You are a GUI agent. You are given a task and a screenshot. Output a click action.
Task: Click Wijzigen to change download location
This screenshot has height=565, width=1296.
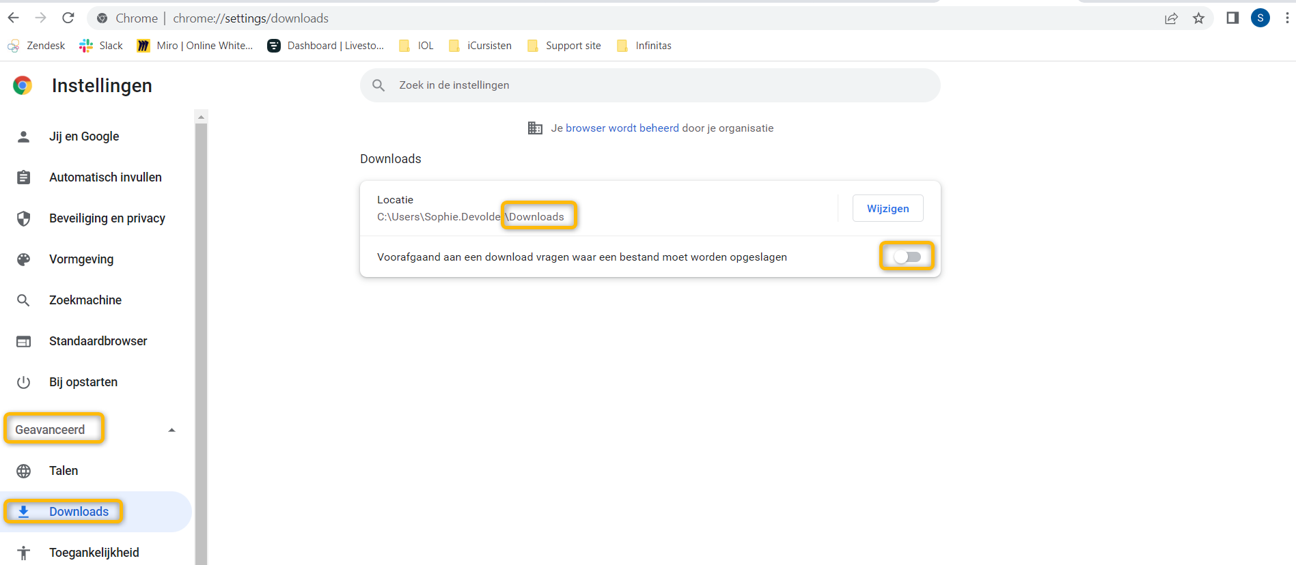pos(887,209)
